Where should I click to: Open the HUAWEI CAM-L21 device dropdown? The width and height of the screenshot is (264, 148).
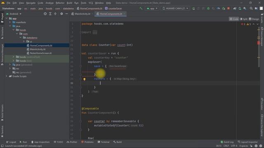[175, 8]
